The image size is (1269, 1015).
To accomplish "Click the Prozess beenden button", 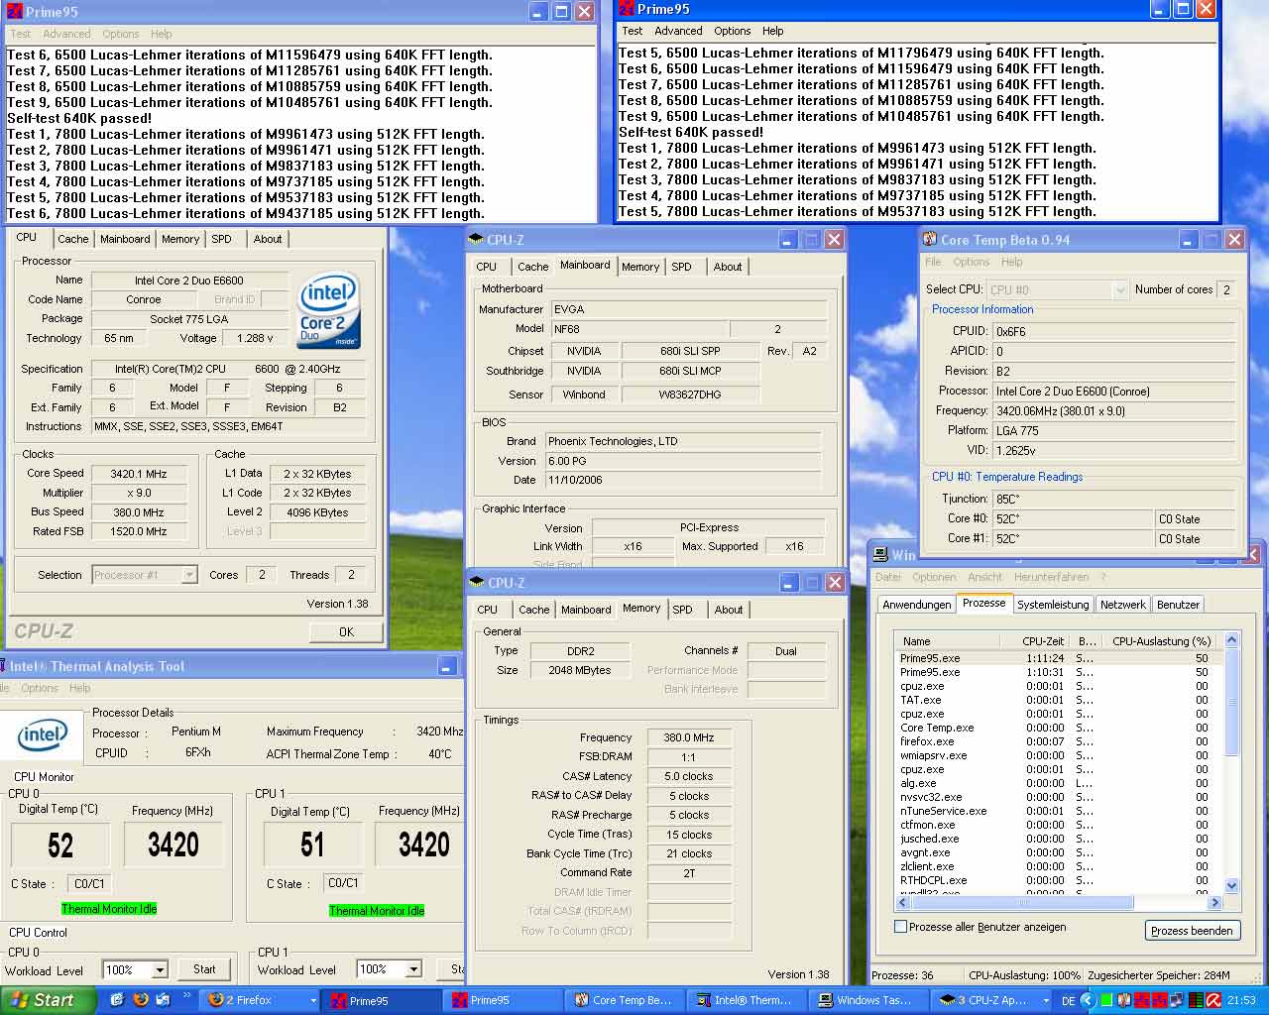I will [x=1192, y=931].
